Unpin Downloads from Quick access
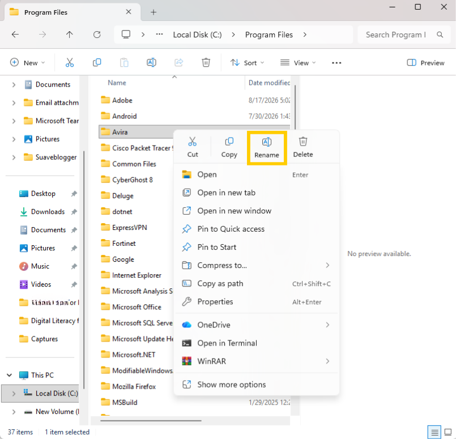 [74, 212]
